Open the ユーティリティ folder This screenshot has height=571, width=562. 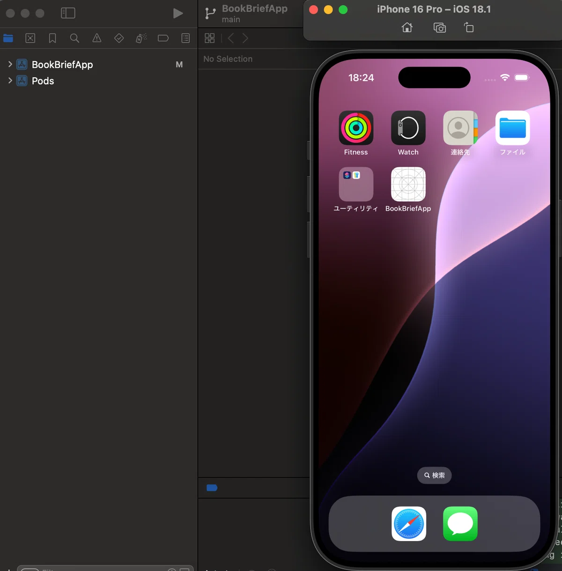click(x=356, y=184)
